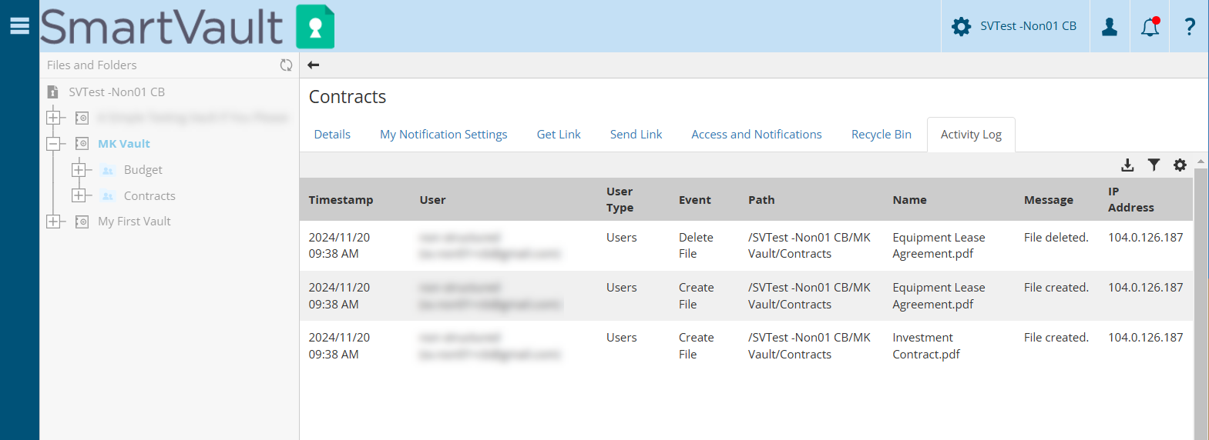Open help with the question mark icon
The width and height of the screenshot is (1209, 440).
point(1190,26)
